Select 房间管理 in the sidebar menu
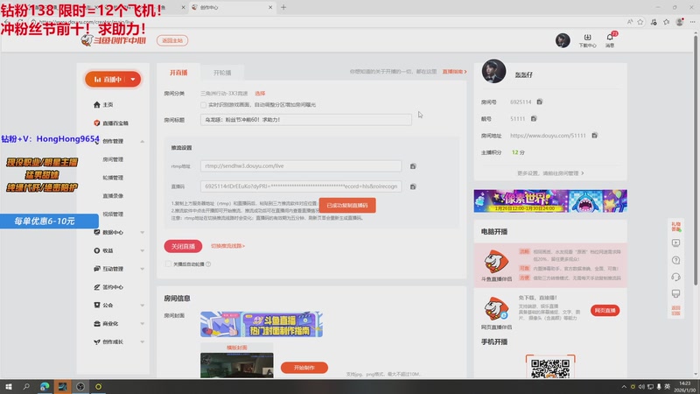The image size is (700, 394). pyautogui.click(x=113, y=159)
